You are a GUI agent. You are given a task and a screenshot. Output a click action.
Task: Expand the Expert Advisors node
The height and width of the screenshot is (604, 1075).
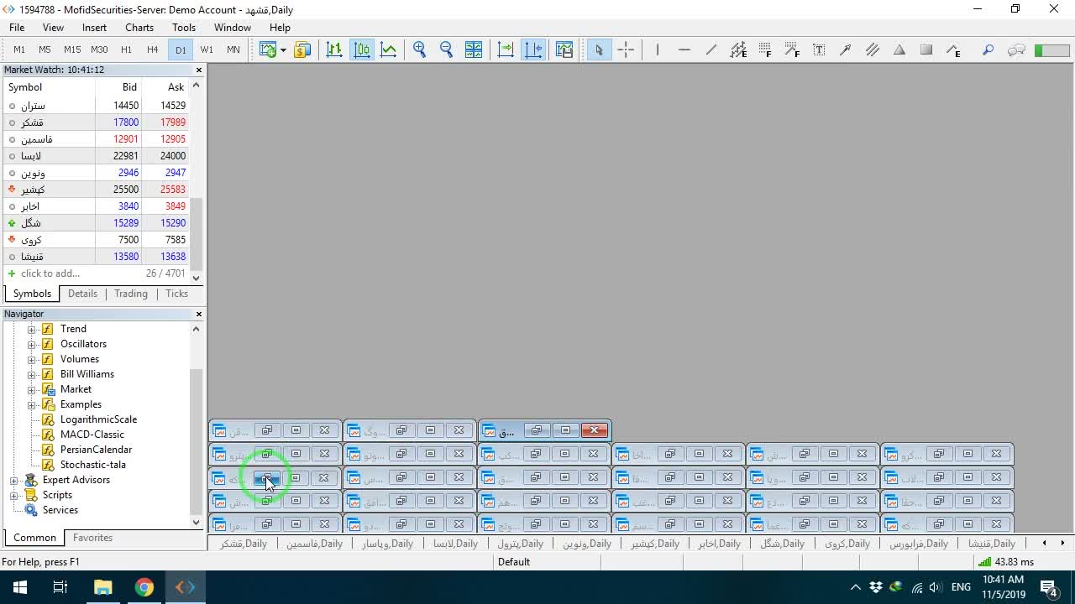coord(13,480)
